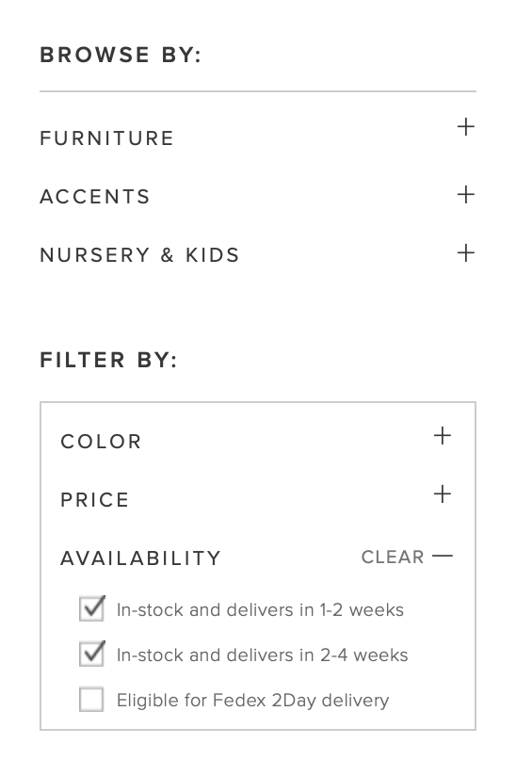Collapse the AVAILABILITY section label
The image size is (516, 776).
tap(140, 558)
